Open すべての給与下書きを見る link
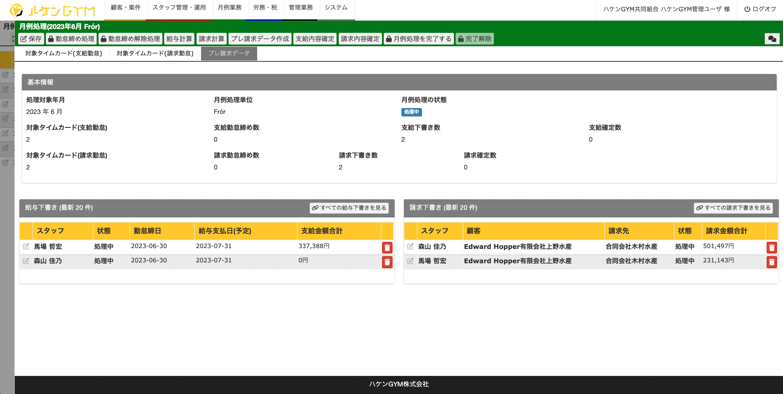783x394 pixels. [x=349, y=208]
